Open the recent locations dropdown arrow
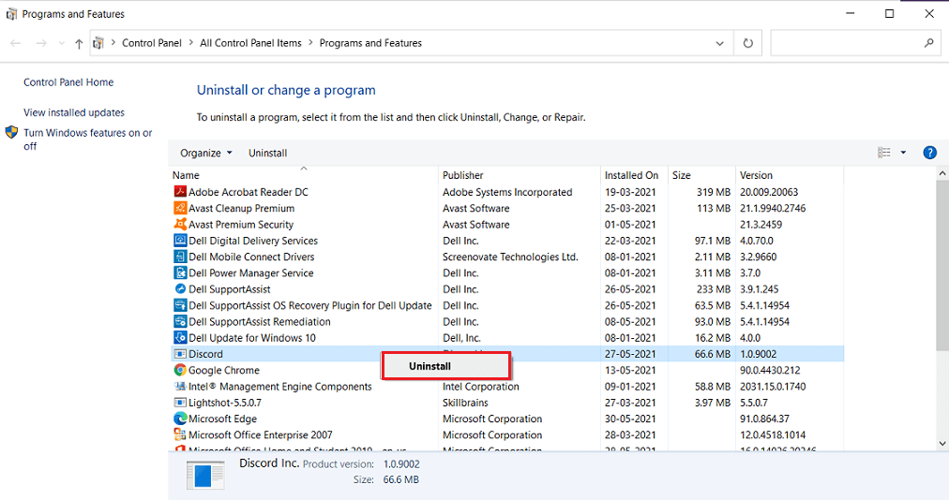This screenshot has height=500, width=949. 61,43
